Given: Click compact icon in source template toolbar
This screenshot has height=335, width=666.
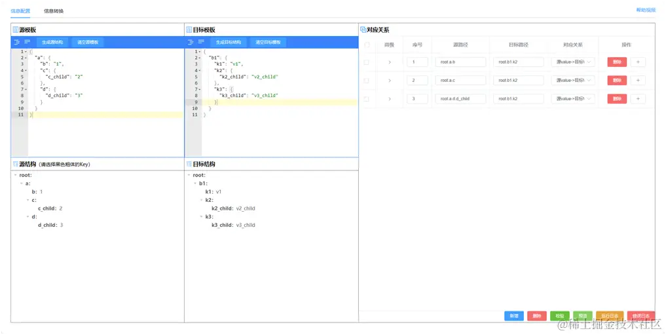Looking at the screenshot, I should pyautogui.click(x=28, y=42).
